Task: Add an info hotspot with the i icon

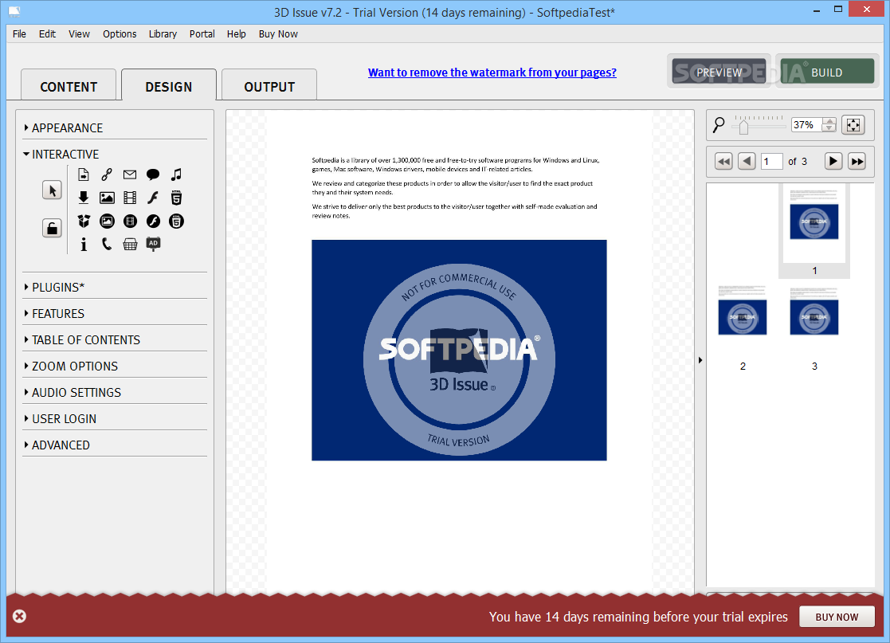Action: (x=84, y=245)
